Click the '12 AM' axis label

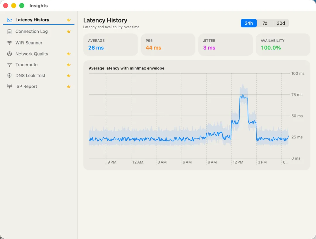tap(138, 162)
